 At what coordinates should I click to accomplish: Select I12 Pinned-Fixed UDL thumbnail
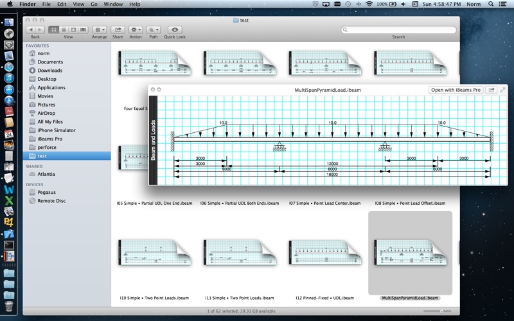coord(325,252)
